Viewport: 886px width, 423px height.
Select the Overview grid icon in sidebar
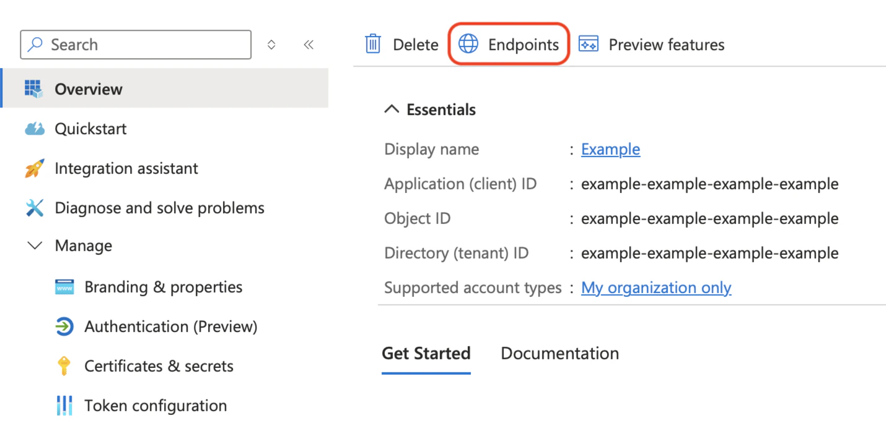(34, 88)
